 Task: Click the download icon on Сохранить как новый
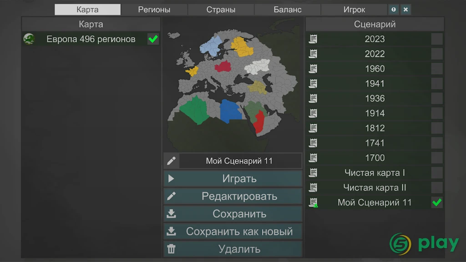point(171,231)
